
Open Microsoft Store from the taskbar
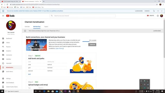point(53,91)
